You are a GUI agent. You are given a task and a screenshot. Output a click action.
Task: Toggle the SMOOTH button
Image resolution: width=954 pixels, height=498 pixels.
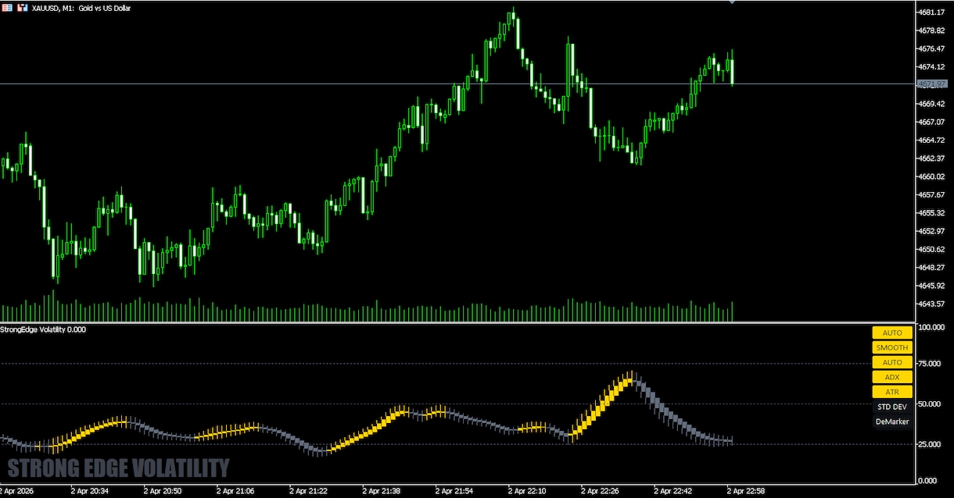(892, 347)
